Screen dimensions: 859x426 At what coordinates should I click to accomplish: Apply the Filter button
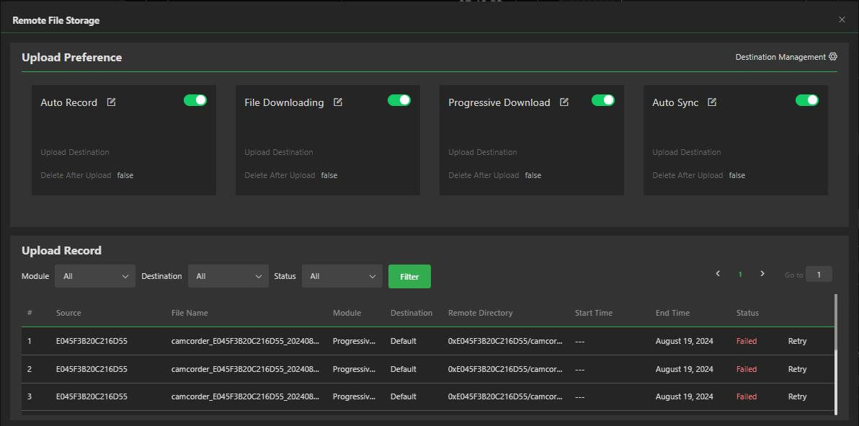(x=409, y=276)
